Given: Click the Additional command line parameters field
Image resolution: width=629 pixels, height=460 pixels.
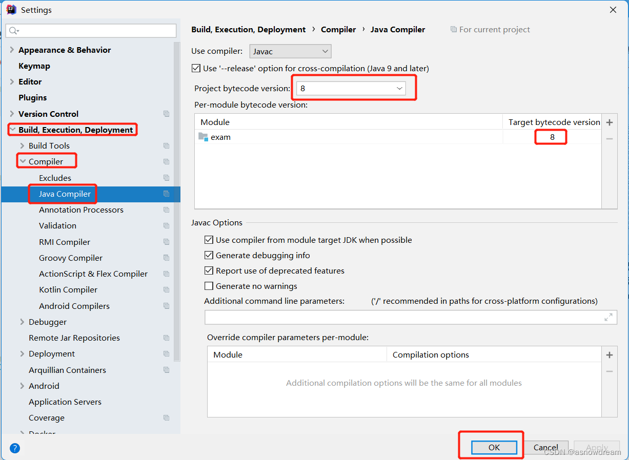Looking at the screenshot, I should (402, 317).
